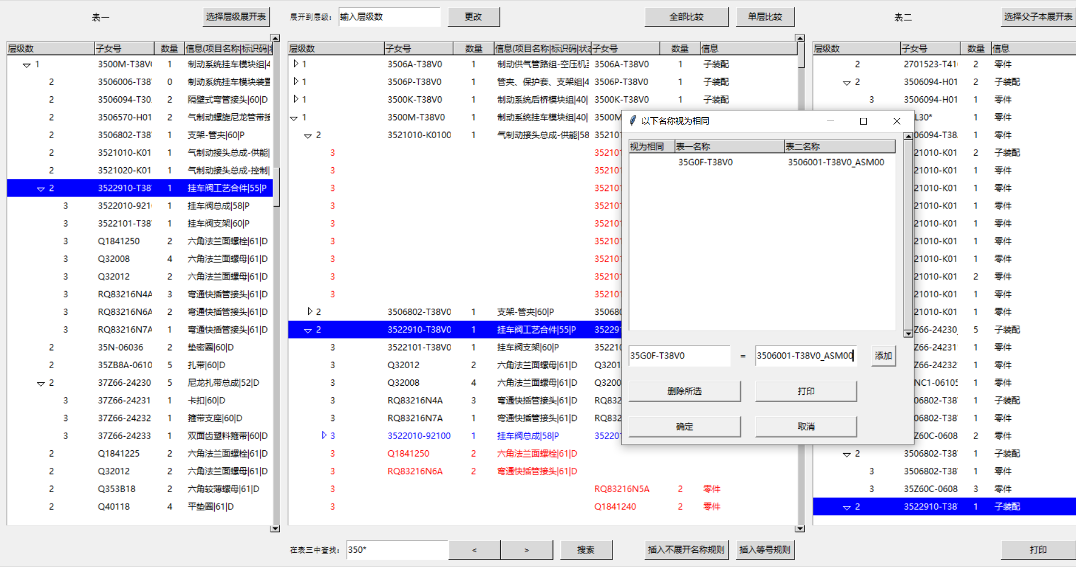
Task: Click the 插入等号规则 button
Action: tap(765, 549)
